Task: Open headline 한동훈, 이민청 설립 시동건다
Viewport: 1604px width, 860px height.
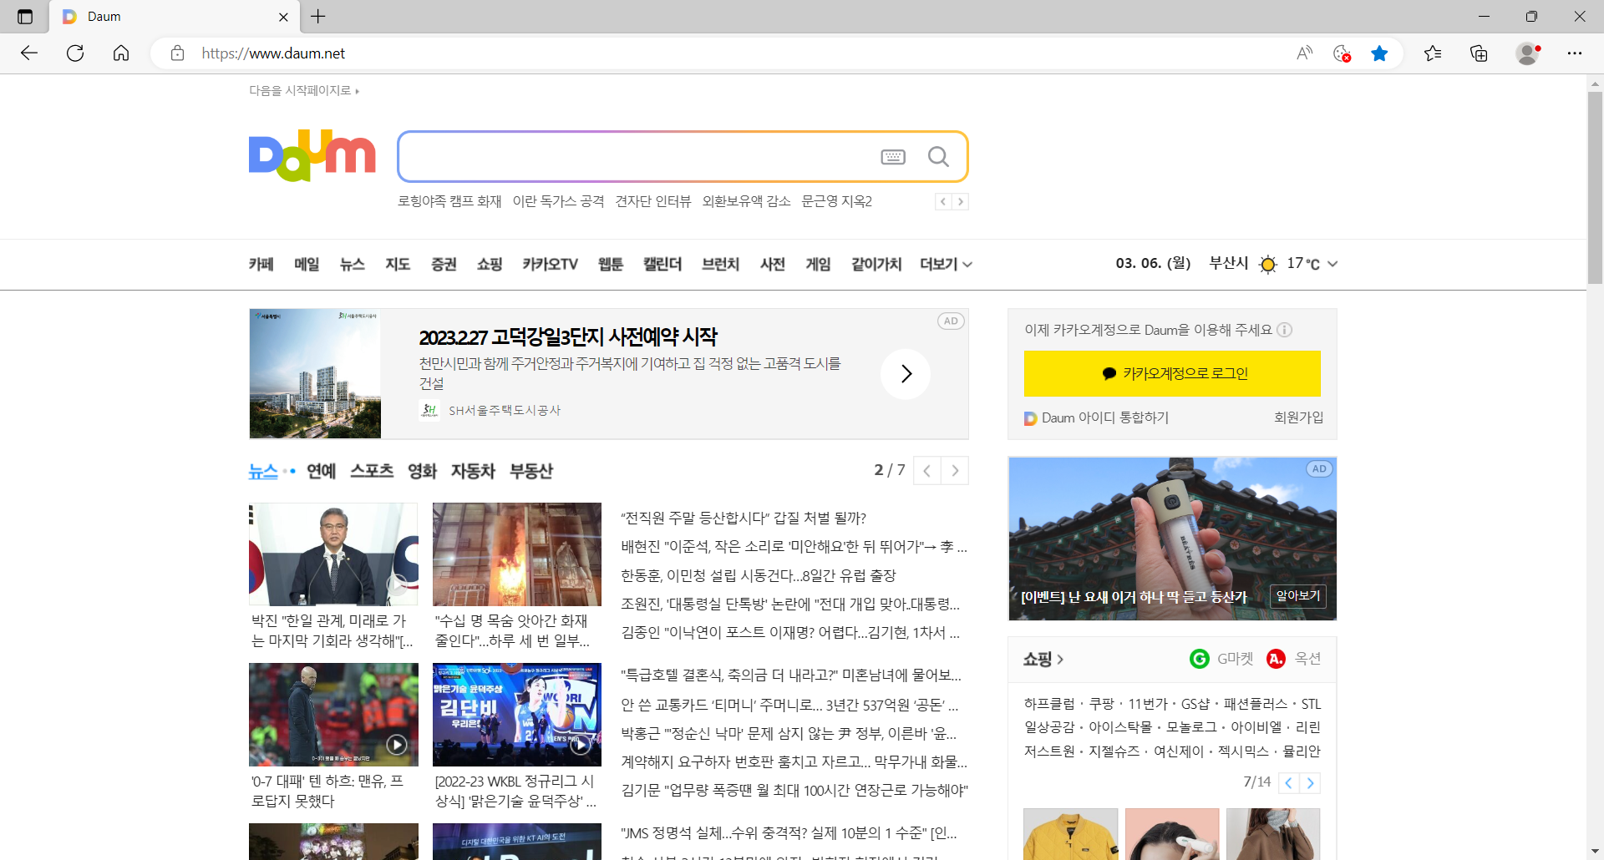Action: pos(759,575)
